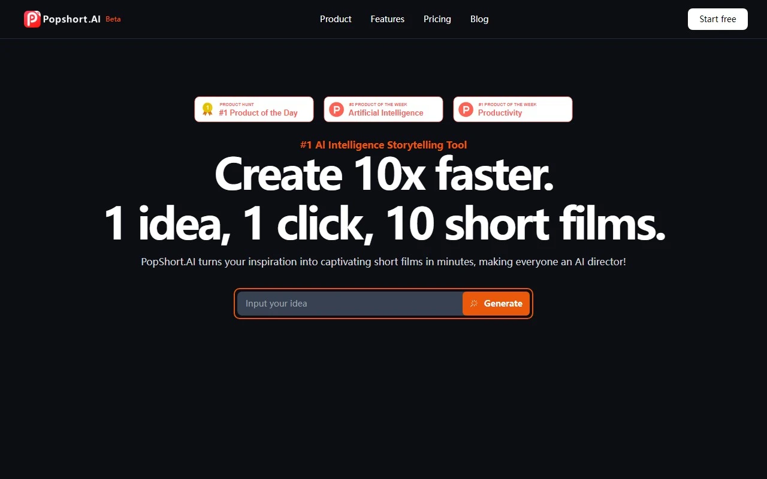
Task: Click the gold medal icon on Product Hunt badge
Action: (207, 109)
